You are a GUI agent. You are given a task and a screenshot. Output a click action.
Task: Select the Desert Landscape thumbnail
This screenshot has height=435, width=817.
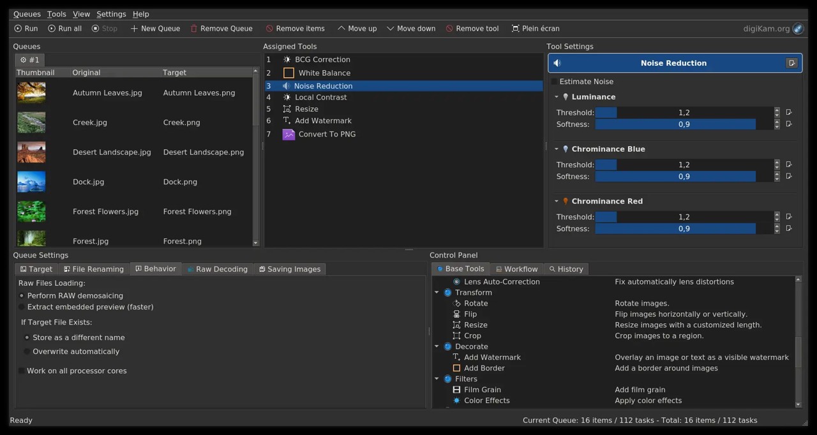[x=31, y=152]
